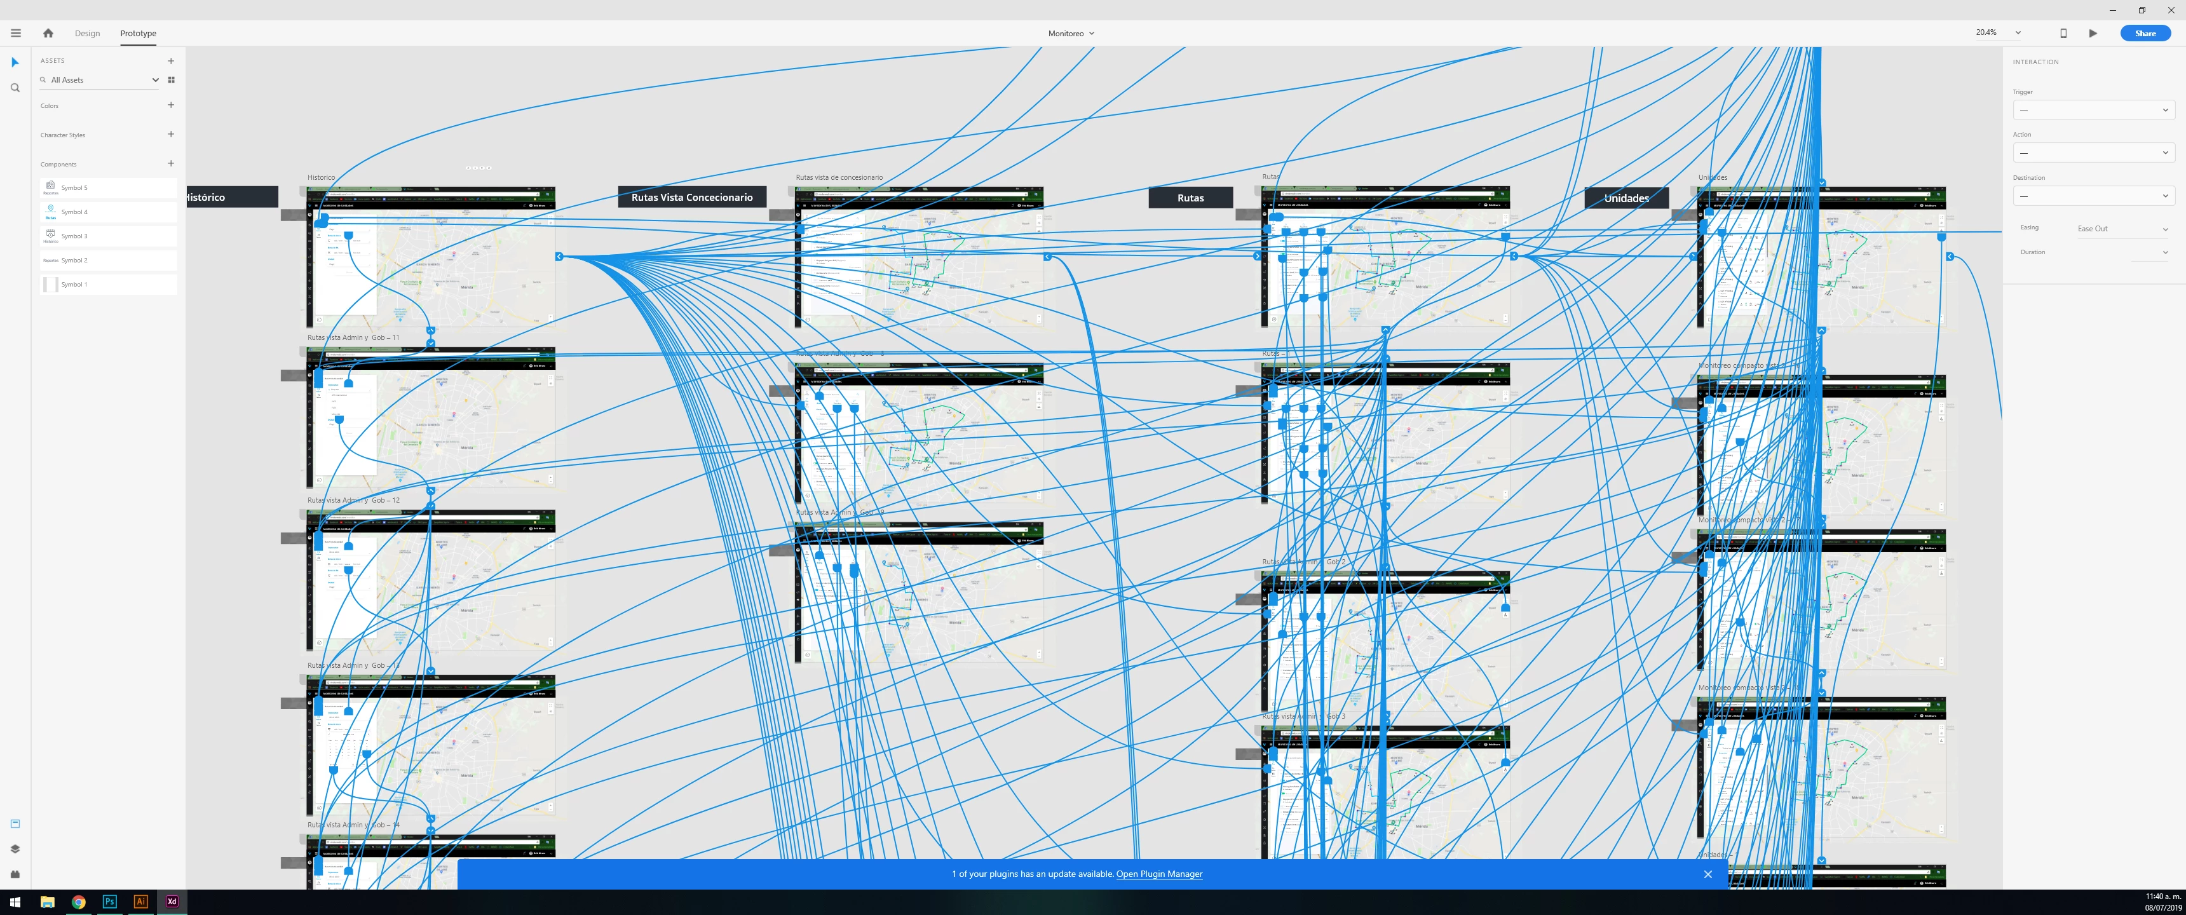Image resolution: width=2186 pixels, height=915 pixels.
Task: Expand the Trigger dropdown
Action: [2093, 111]
